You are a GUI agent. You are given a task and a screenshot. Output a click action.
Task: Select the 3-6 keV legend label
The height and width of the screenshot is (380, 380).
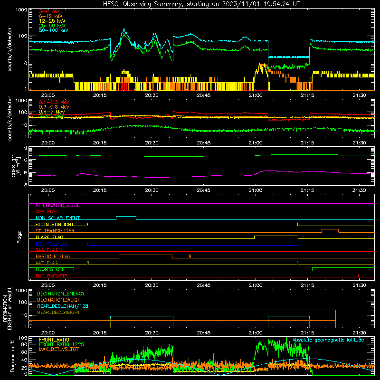pos(49,11)
